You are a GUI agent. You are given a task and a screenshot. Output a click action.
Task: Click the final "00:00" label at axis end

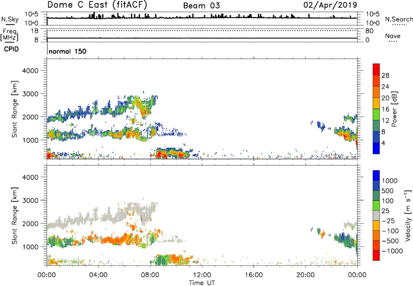tap(357, 275)
